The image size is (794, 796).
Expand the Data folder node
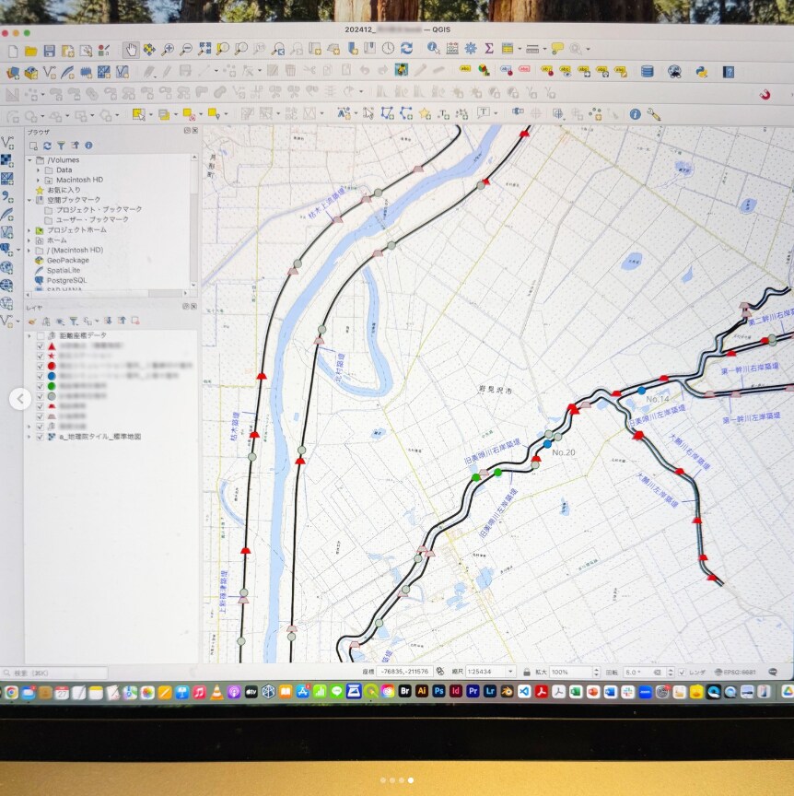click(x=38, y=170)
